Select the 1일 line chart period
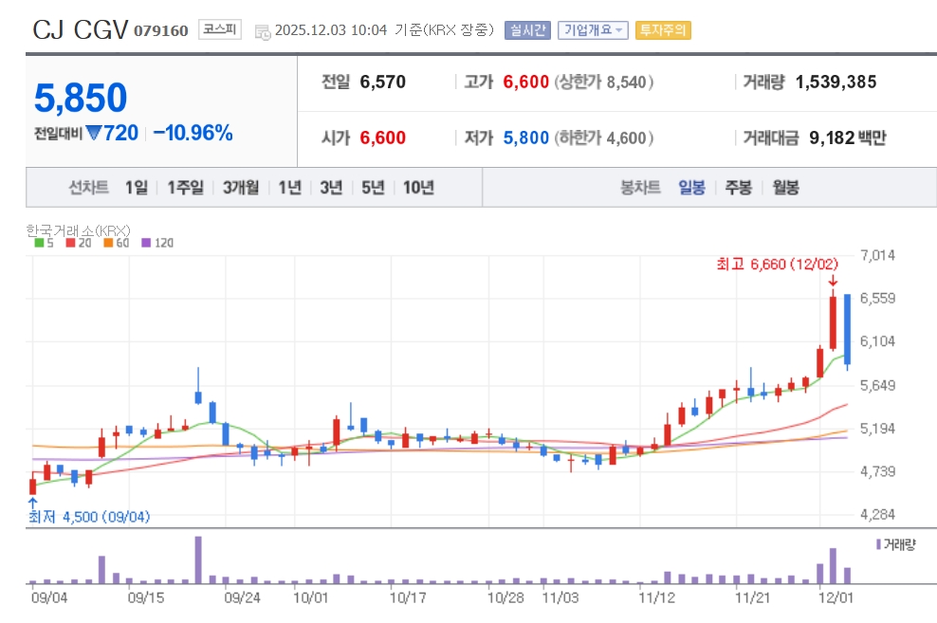Viewport: 937px width, 623px height. pos(136,188)
